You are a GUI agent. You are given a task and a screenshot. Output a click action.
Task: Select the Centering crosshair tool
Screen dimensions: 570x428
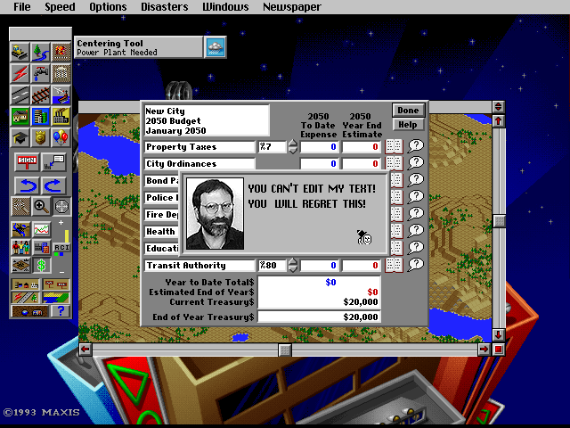61,206
